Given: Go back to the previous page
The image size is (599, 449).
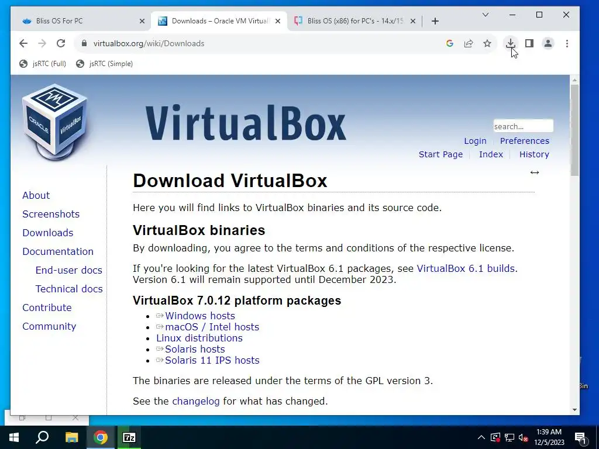Looking at the screenshot, I should click(x=23, y=43).
